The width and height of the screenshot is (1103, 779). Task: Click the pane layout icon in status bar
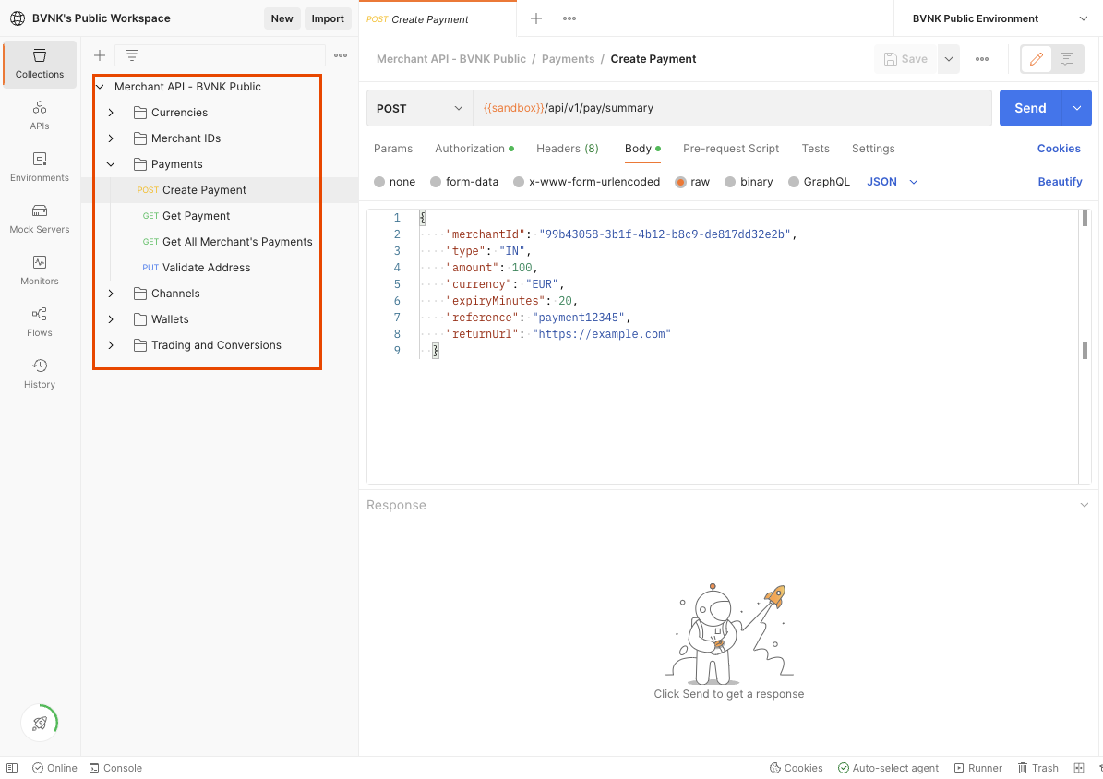point(1079,768)
